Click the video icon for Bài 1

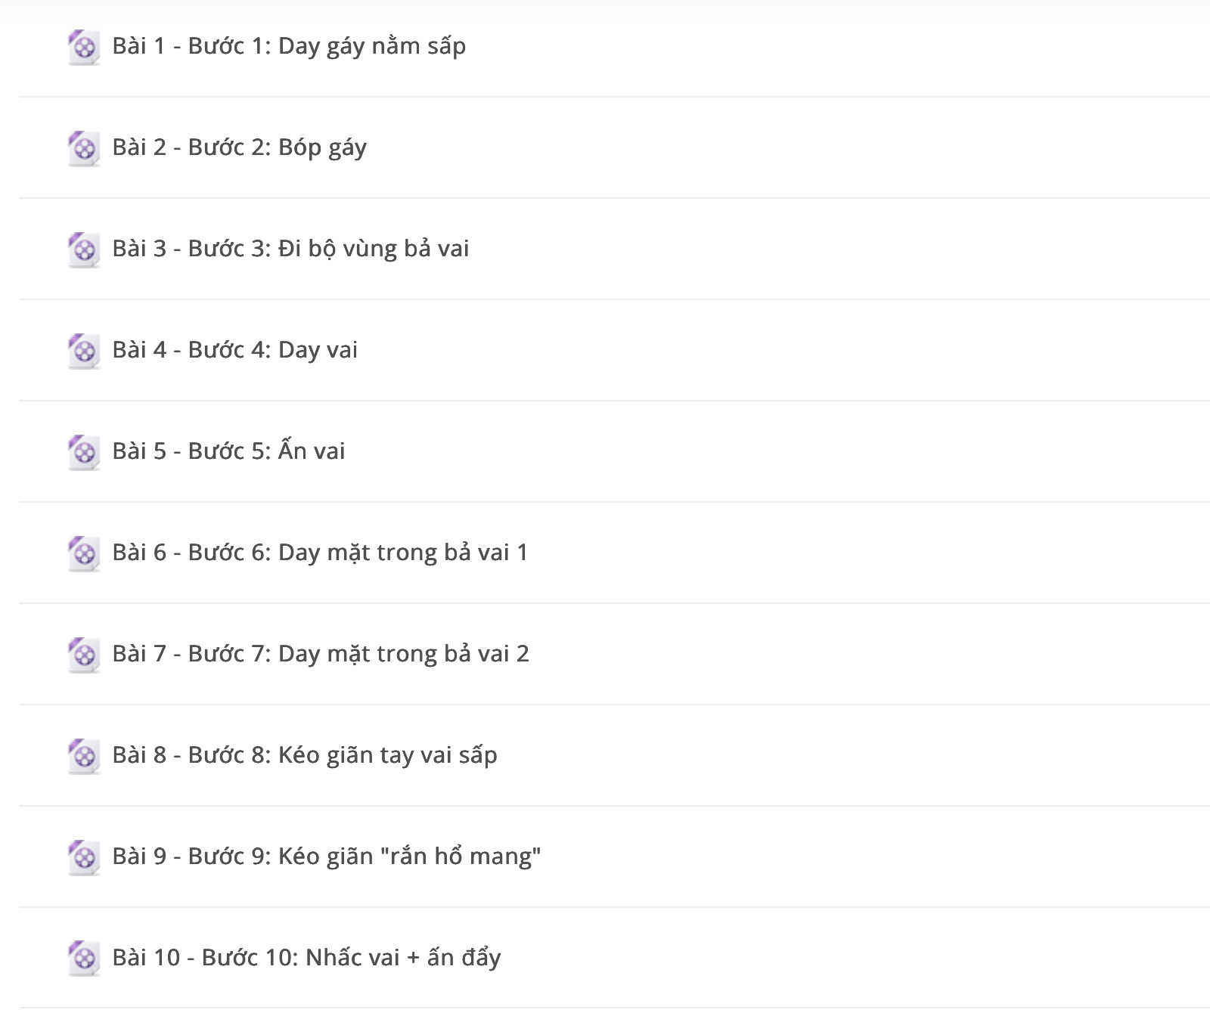point(84,48)
